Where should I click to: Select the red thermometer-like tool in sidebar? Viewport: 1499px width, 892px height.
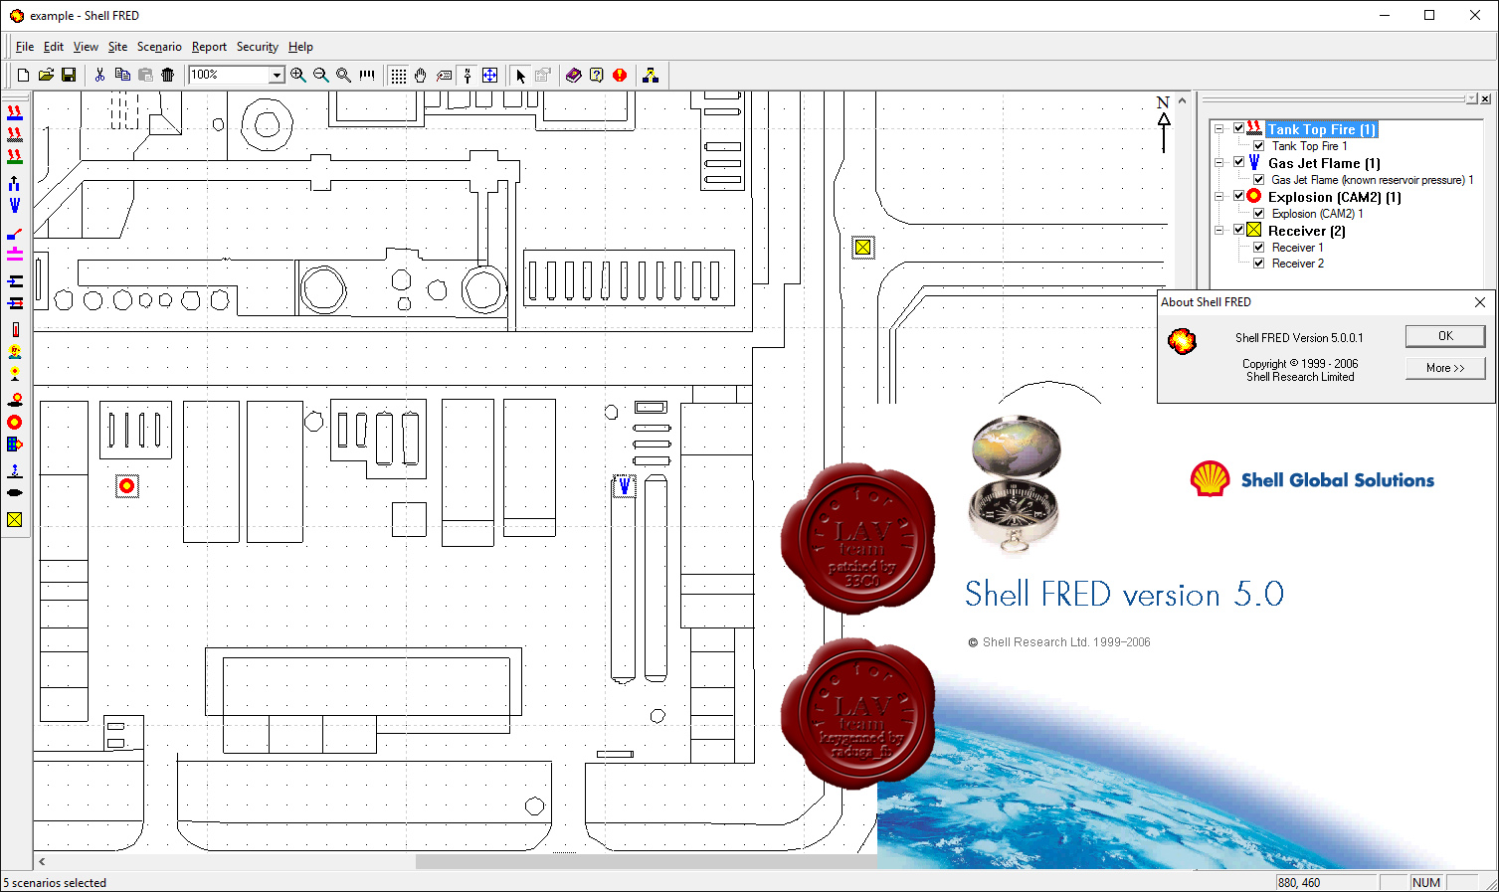coord(15,329)
